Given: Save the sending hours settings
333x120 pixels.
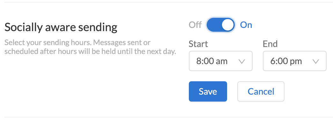Looking at the screenshot, I should click(x=208, y=91).
